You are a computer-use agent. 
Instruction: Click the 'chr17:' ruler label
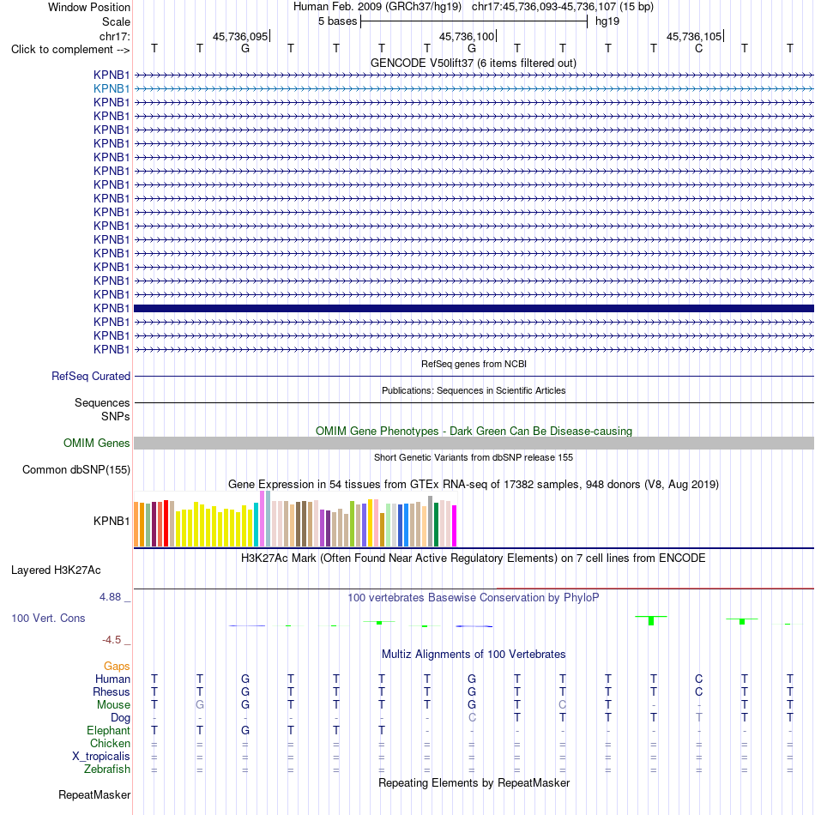click(x=114, y=36)
